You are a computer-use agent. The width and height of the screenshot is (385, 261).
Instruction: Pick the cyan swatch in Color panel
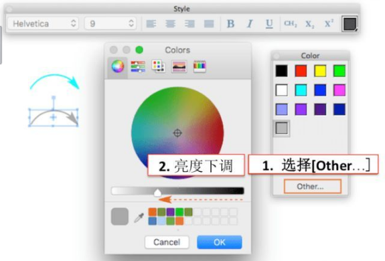point(301,90)
